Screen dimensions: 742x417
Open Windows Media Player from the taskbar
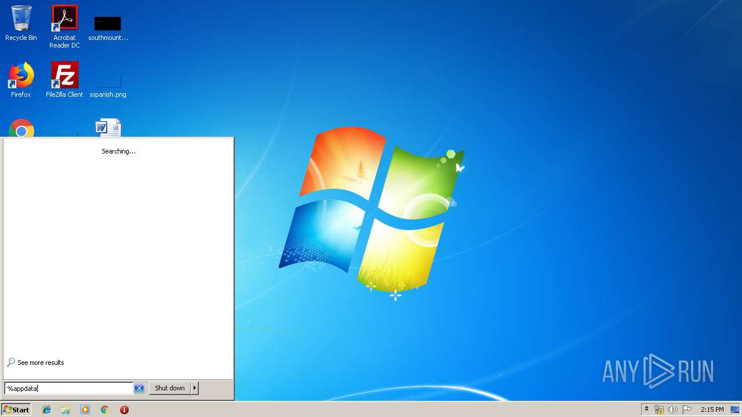pos(85,409)
